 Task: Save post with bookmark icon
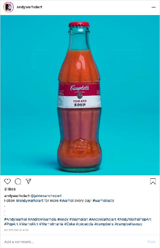(x=153, y=182)
